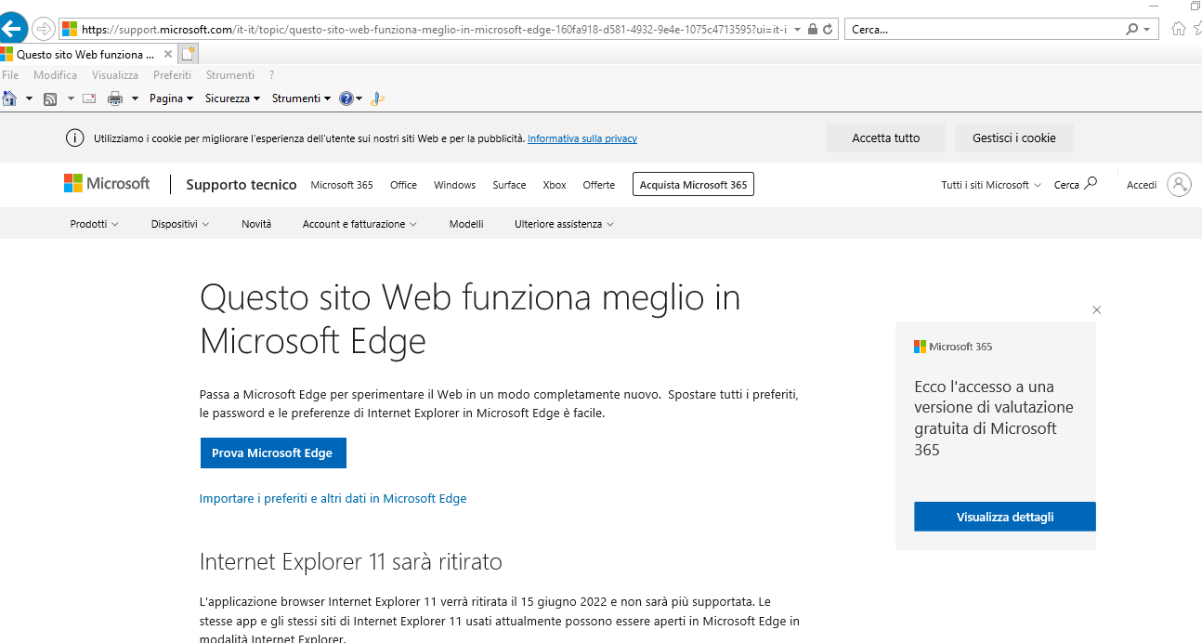1202x643 pixels.
Task: Click the RSS feeds icon
Action: (50, 98)
